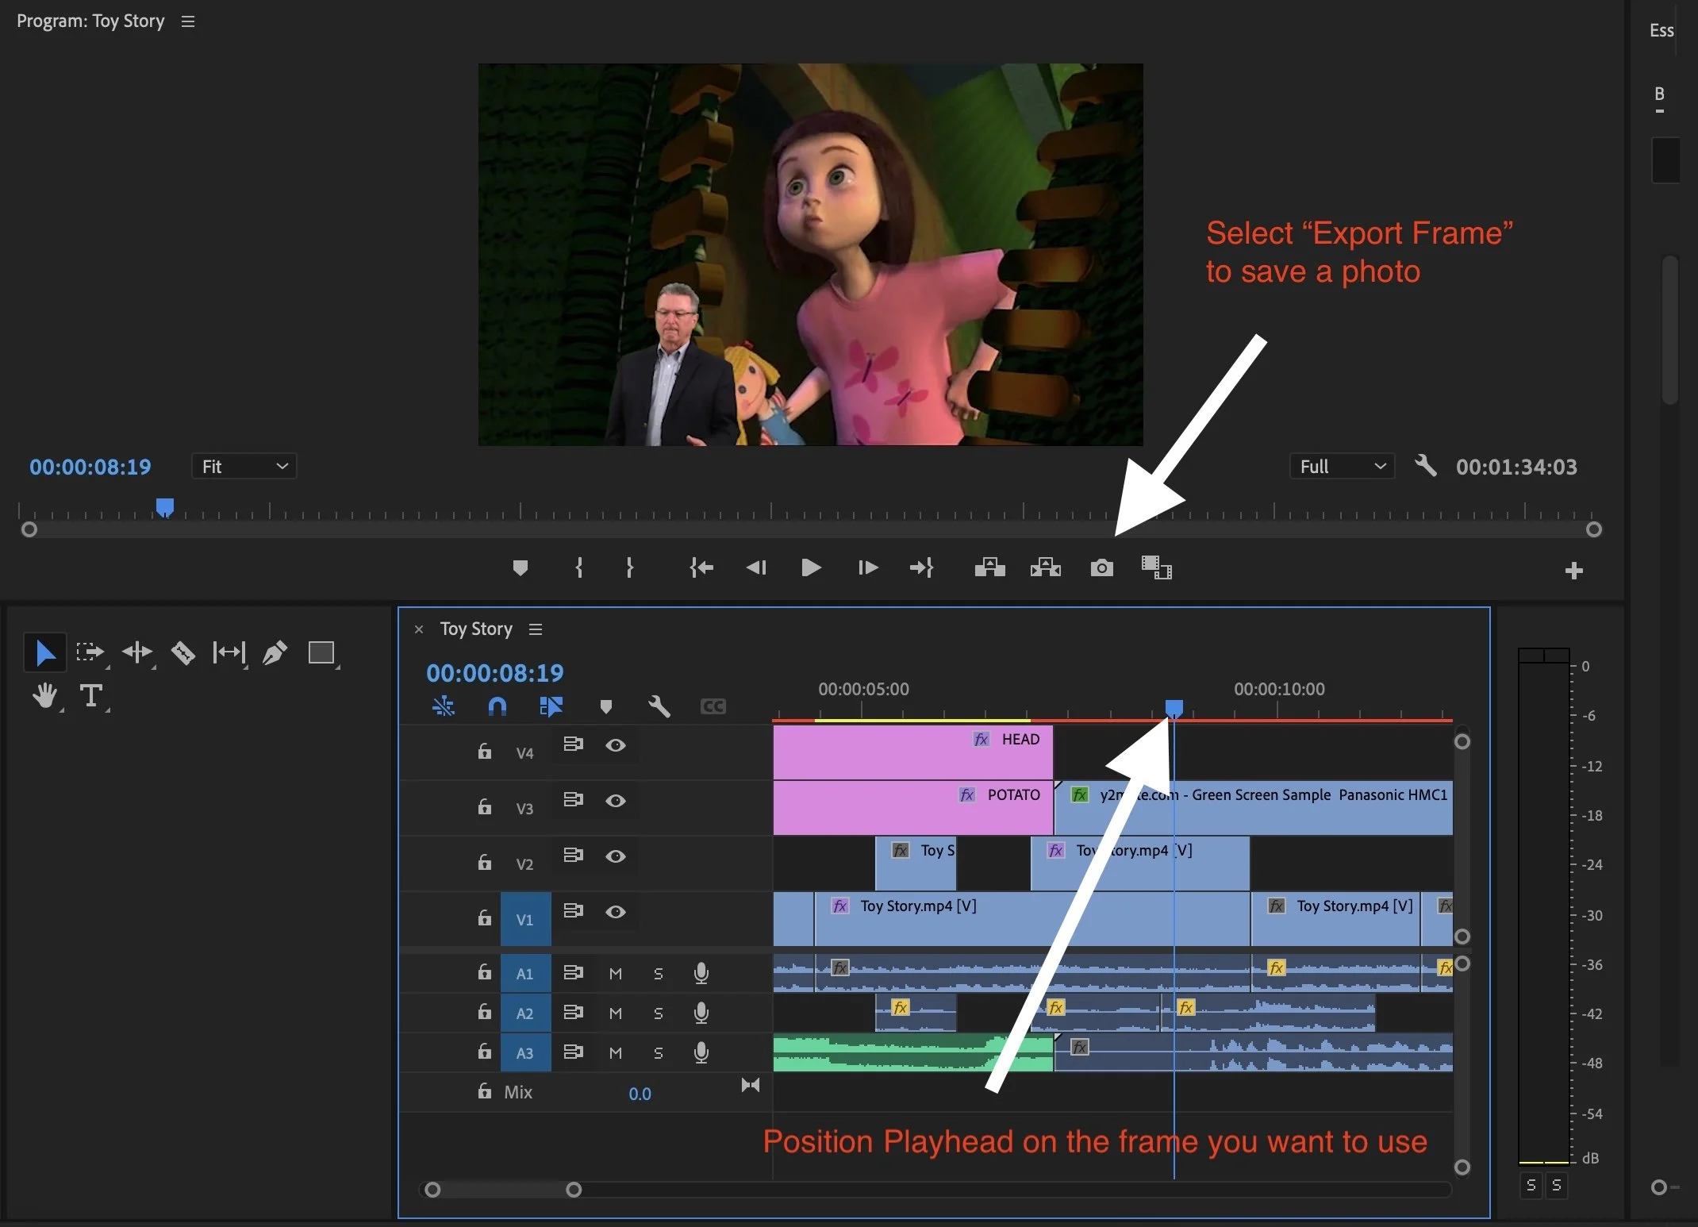Mute audio track A1
Viewport: 1698px width, 1227px height.
(616, 974)
